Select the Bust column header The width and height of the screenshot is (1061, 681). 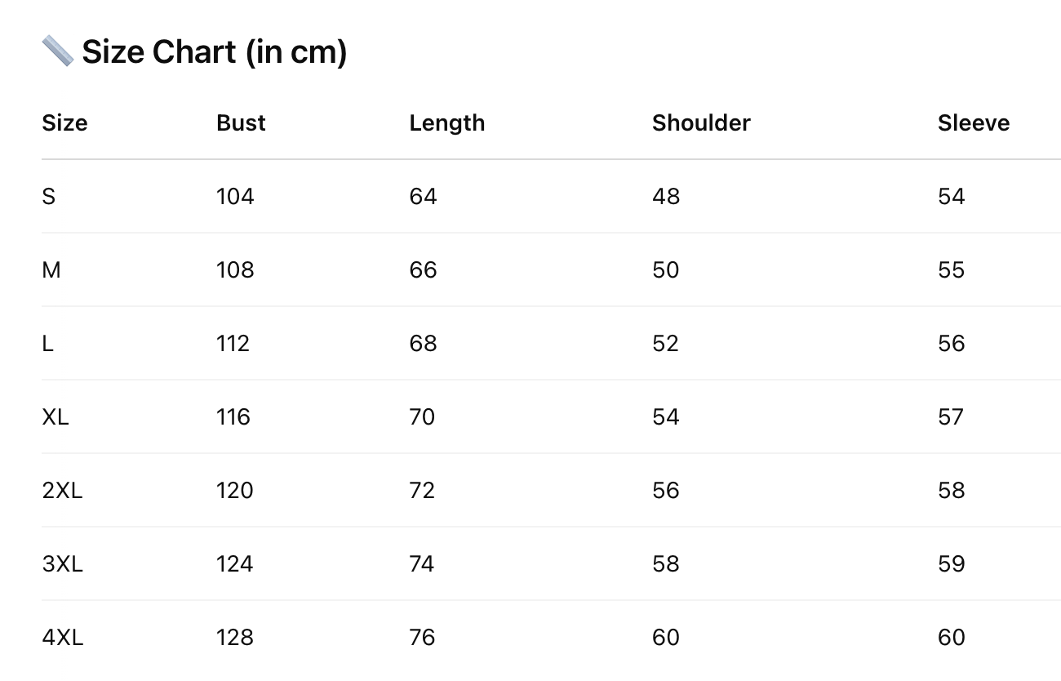coord(241,123)
